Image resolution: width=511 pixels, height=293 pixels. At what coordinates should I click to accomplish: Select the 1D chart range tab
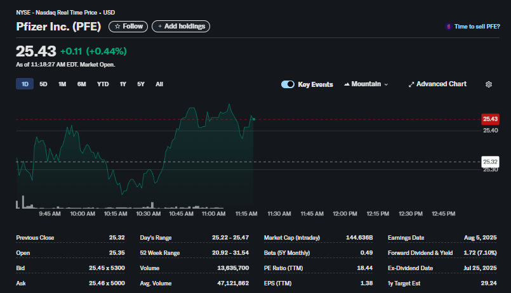pos(25,84)
